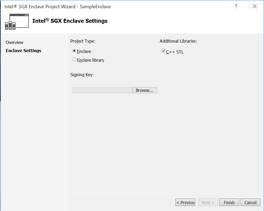
Task: Click the Additional Libraries label
Action: tap(178, 41)
